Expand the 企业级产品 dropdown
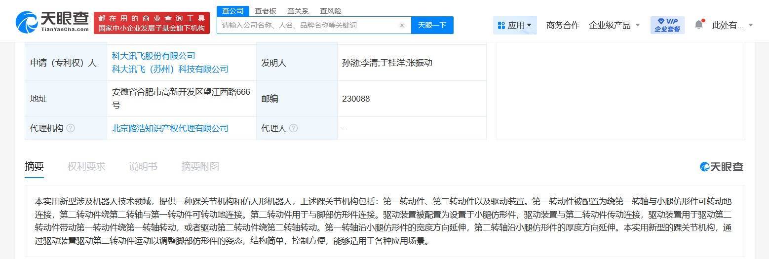The height and width of the screenshot is (259, 769). click(x=614, y=25)
